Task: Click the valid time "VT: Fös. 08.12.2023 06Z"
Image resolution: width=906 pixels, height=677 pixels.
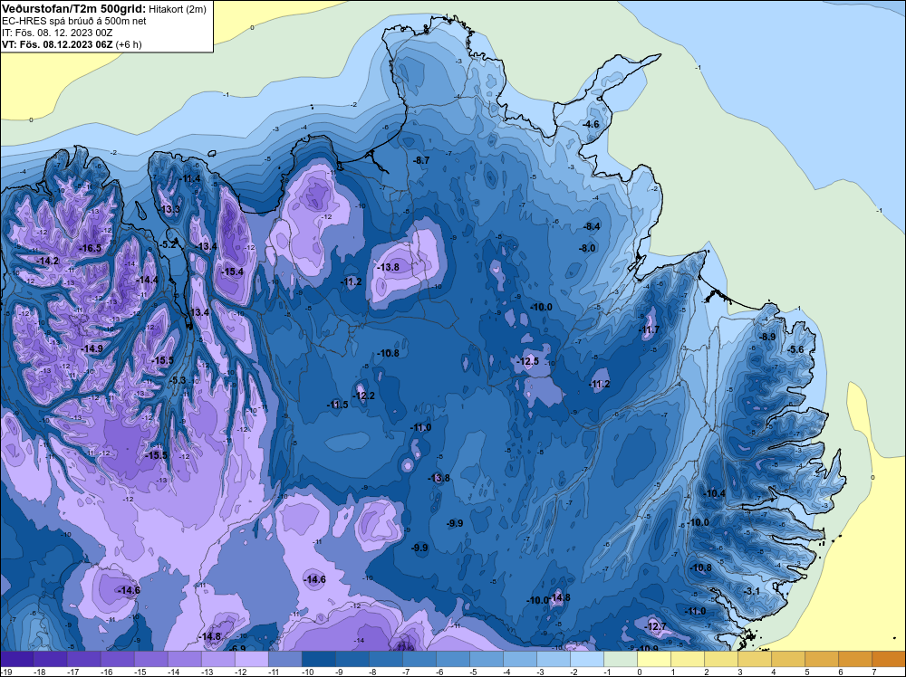Action: click(x=58, y=44)
